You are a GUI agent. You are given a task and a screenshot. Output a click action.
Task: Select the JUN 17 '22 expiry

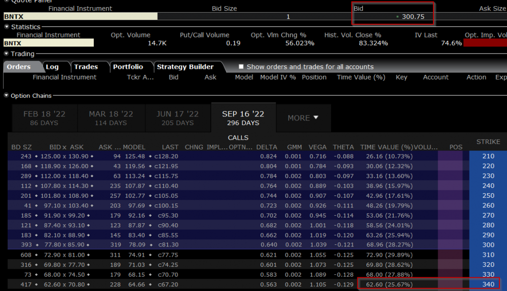(177, 118)
